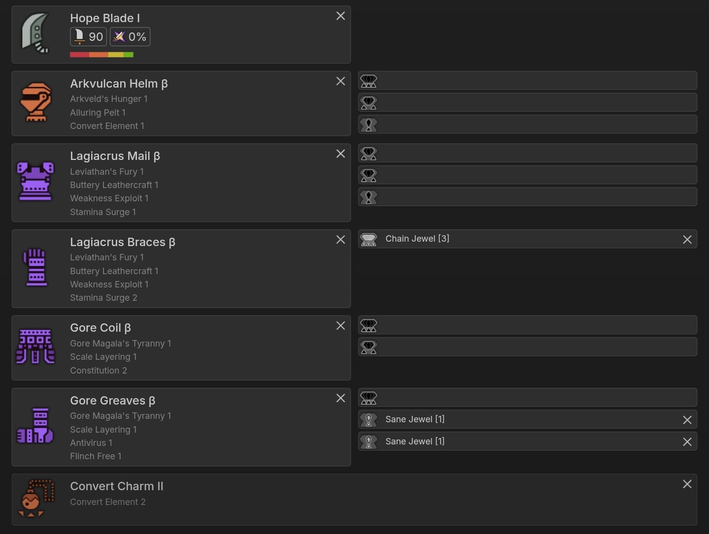Open the second empty slot of Gore Coil β
709x534 pixels.
(528, 347)
